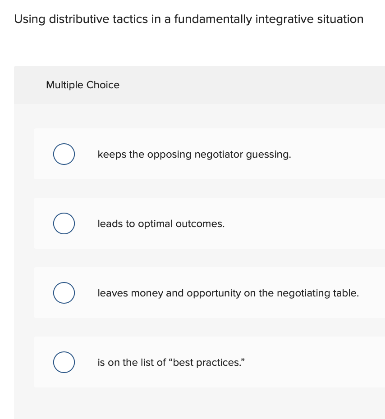This screenshot has width=385, height=419.
Task: Pick the "best practices" radio circle
Action: (64, 362)
